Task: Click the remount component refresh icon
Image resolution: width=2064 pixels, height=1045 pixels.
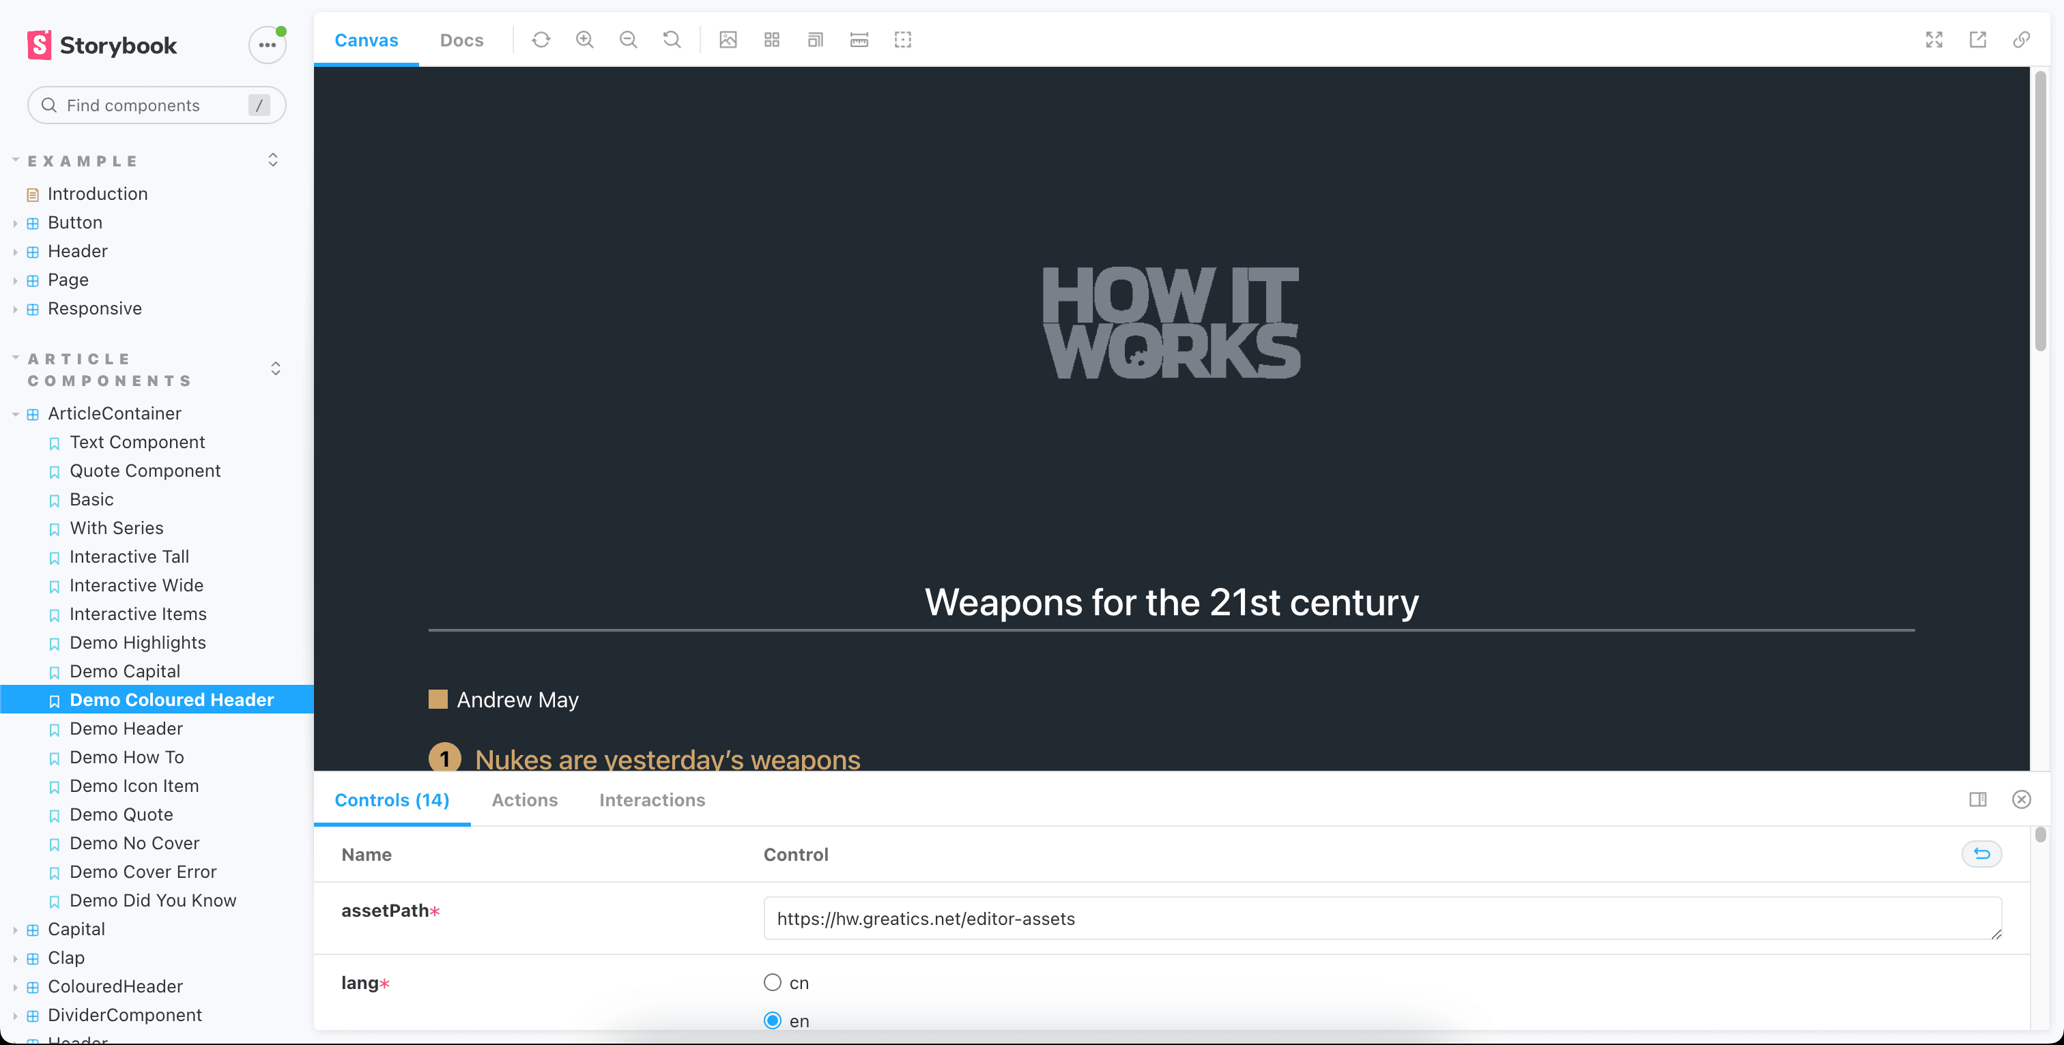Action: [x=541, y=40]
